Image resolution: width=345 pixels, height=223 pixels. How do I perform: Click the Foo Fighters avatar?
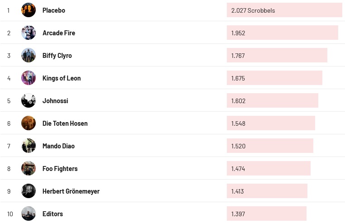[29, 168]
